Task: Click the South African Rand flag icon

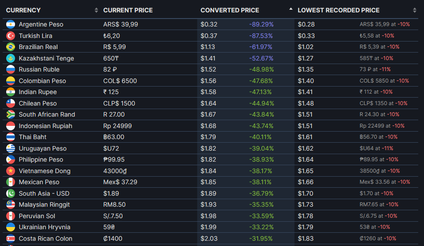Action: (x=11, y=114)
